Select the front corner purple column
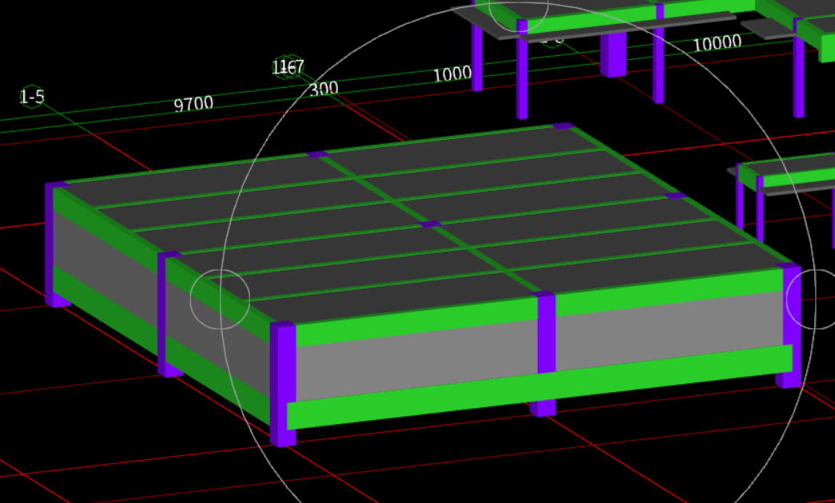Image resolution: width=835 pixels, height=503 pixels. coord(283,384)
